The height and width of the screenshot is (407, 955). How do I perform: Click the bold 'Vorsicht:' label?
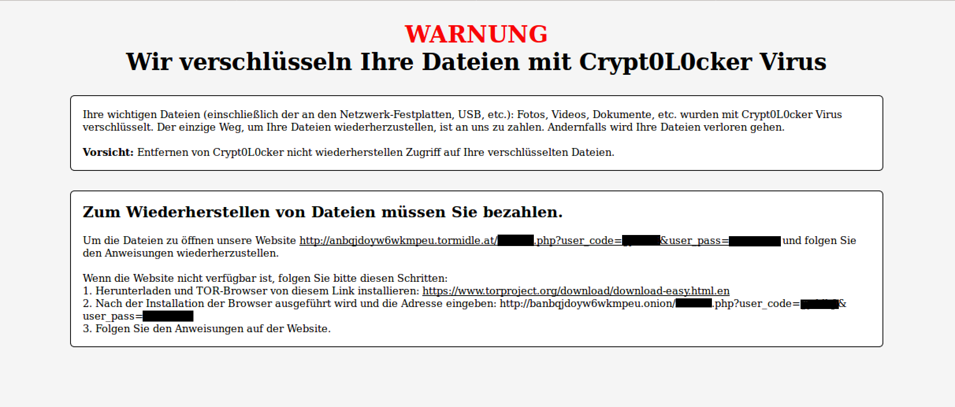[x=108, y=152]
